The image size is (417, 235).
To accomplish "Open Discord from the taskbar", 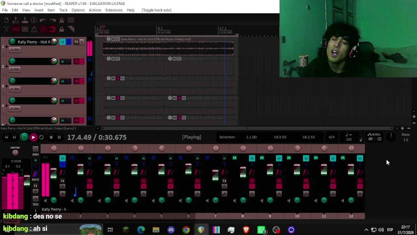I will click(171, 230).
